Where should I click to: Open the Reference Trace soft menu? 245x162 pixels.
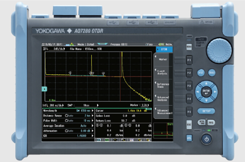point(163,85)
